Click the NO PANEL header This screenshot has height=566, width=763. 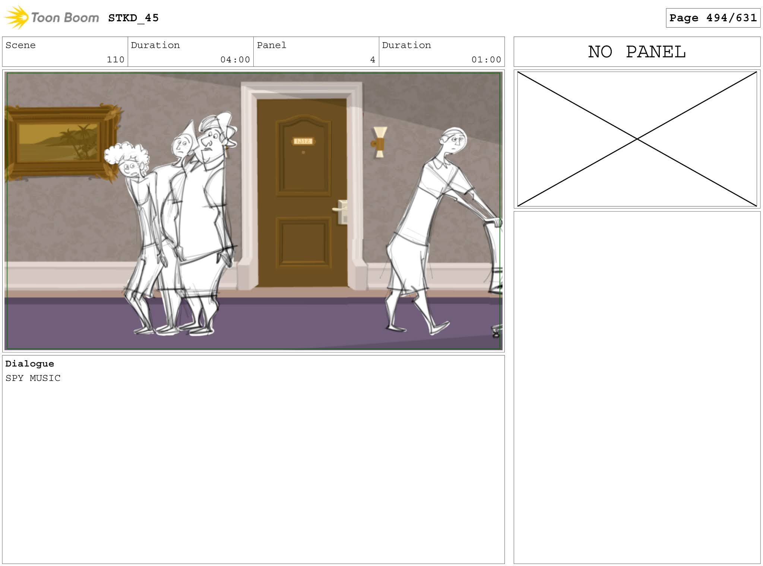637,52
